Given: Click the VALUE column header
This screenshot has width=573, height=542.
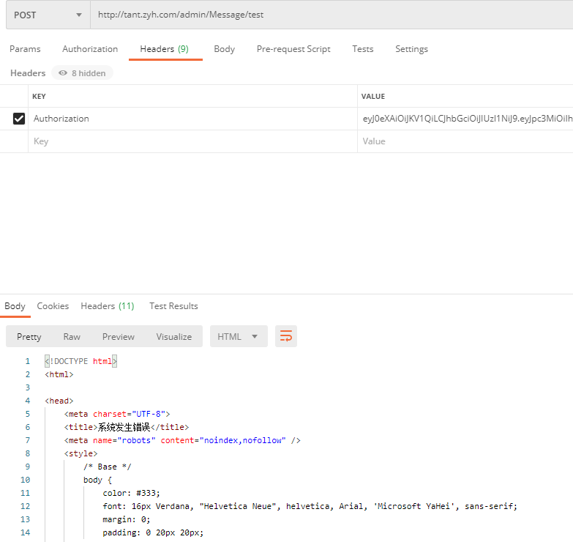Looking at the screenshot, I should [x=373, y=97].
